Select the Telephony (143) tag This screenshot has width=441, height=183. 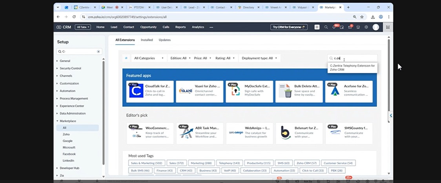[x=228, y=163]
